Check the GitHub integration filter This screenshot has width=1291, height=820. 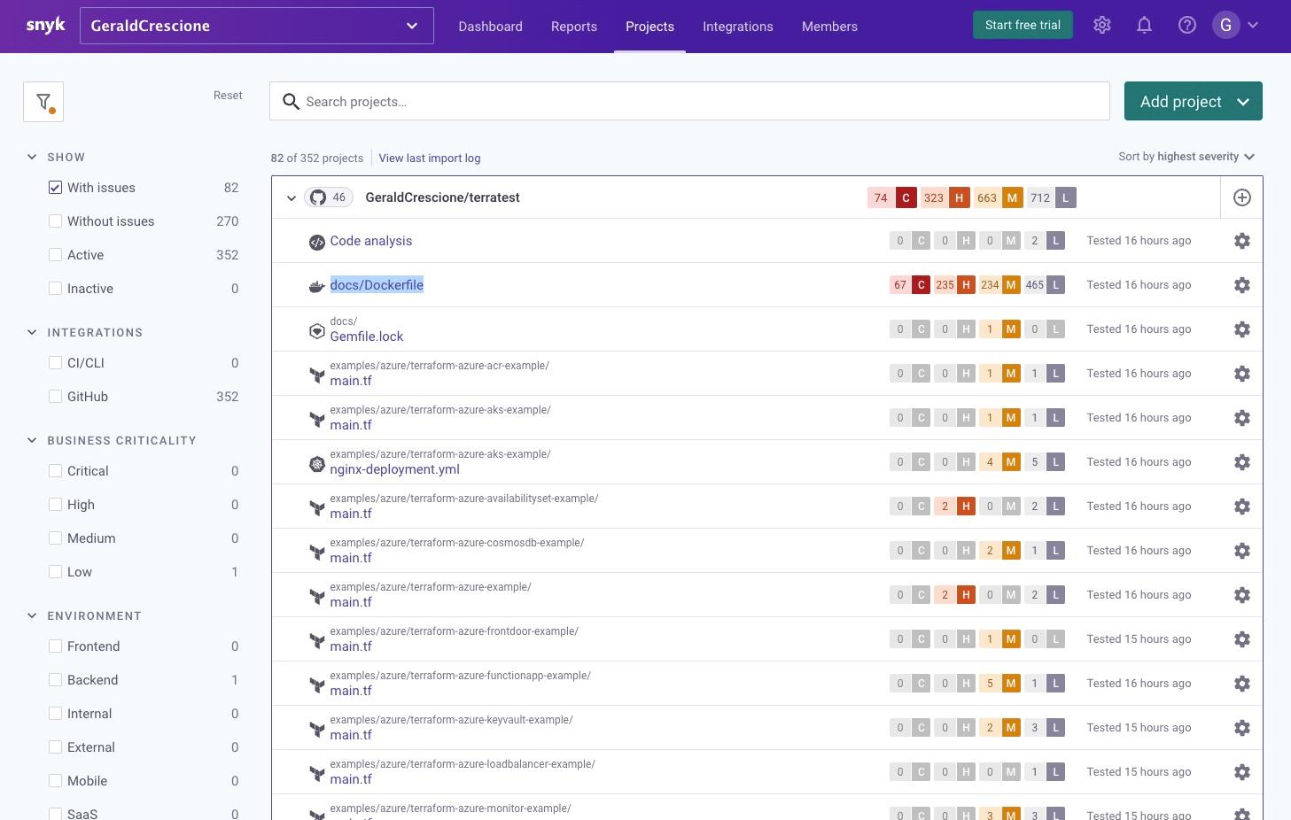coord(55,397)
